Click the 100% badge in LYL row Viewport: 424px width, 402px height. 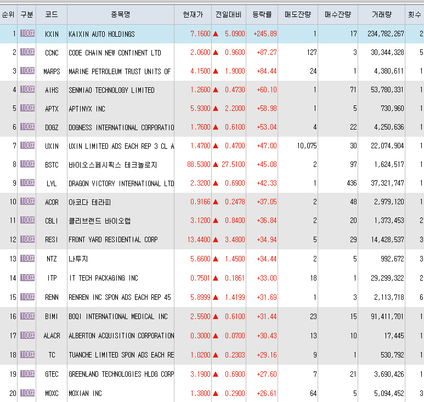[27, 183]
